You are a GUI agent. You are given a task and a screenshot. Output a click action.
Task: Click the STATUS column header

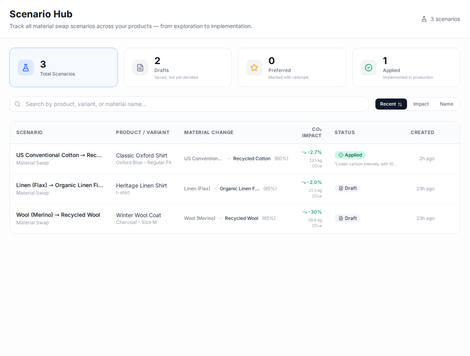[345, 133]
